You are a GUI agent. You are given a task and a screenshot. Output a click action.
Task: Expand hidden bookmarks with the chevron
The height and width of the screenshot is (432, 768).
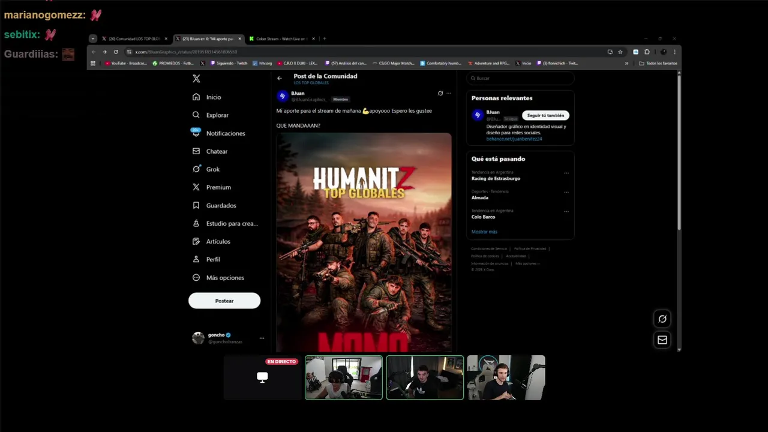pyautogui.click(x=626, y=63)
